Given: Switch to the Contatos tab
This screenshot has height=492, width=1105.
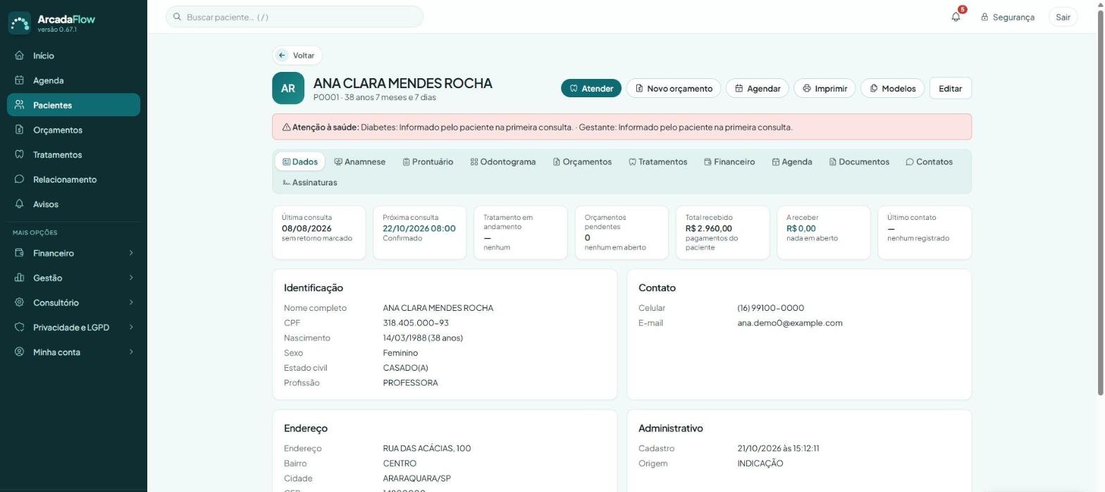Looking at the screenshot, I should point(929,161).
